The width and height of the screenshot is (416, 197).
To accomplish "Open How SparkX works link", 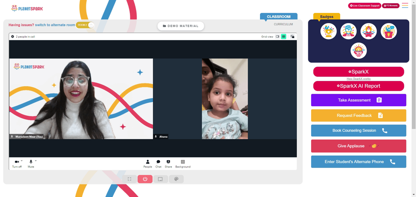I will (x=359, y=79).
